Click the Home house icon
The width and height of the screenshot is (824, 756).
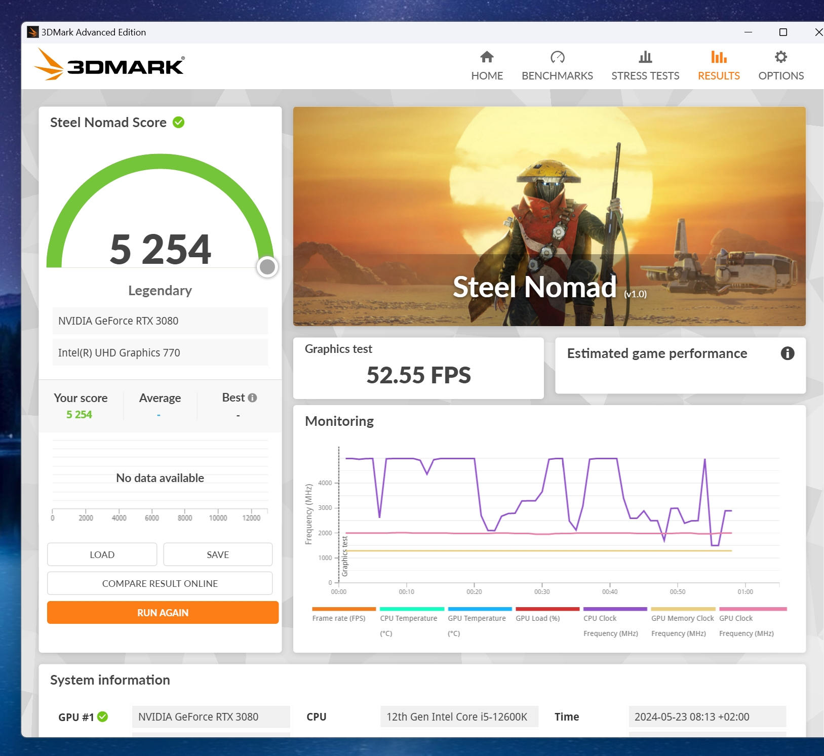487,57
